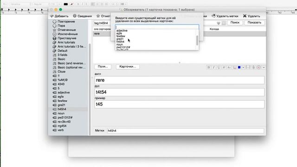Select Basic note type in sidebar
This screenshot has height=167, width=297.
pos(59,59)
